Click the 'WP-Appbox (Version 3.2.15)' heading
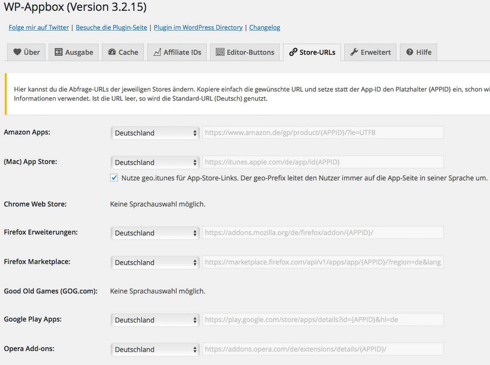Viewport: 490px width, 365px height. point(75,7)
